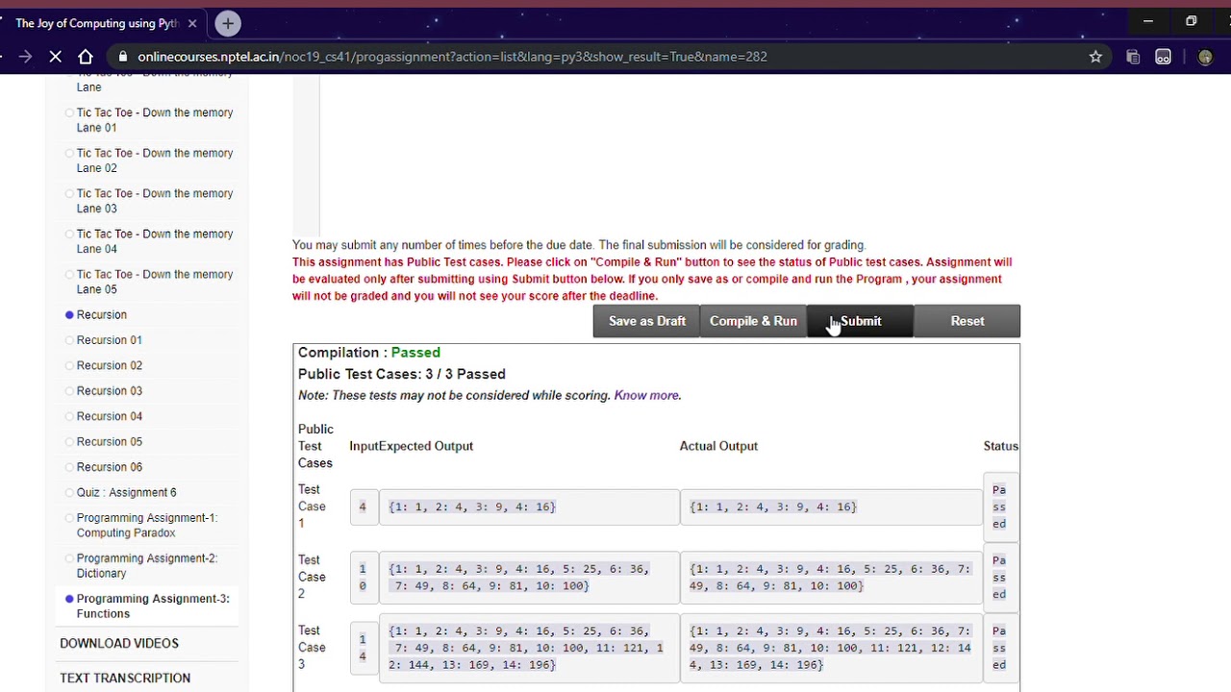
Task: Open the Recursion 03 lesson
Action: tap(109, 391)
